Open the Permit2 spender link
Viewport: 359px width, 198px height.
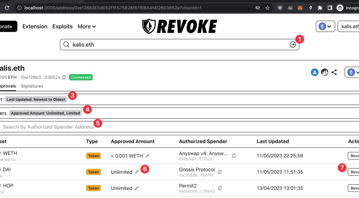pos(188,186)
